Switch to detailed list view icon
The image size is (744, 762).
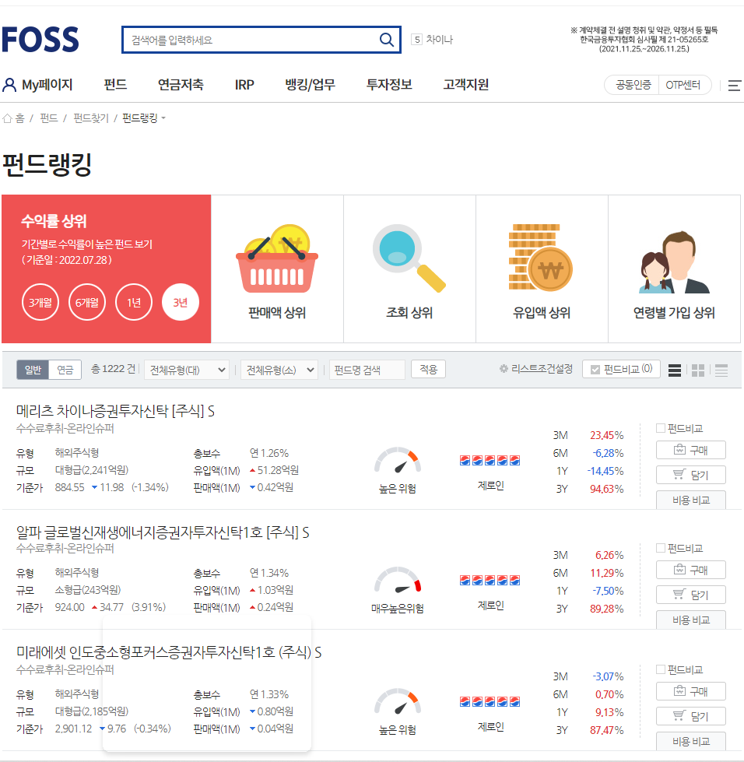(675, 370)
